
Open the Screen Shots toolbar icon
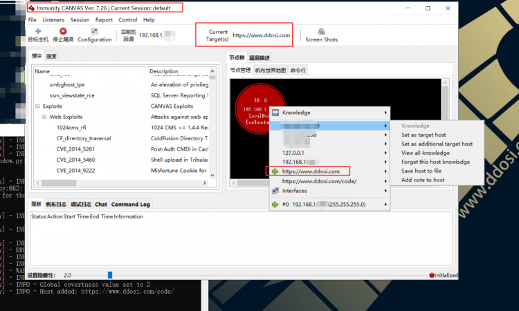[321, 31]
